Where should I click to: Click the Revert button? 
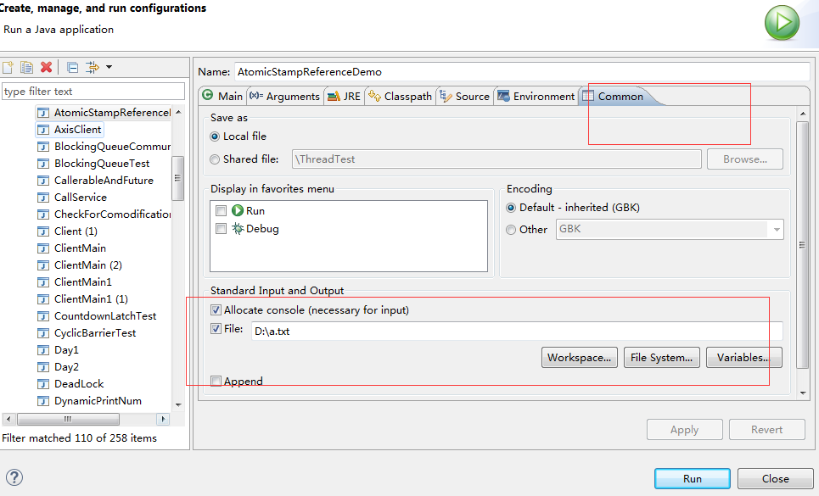pyautogui.click(x=766, y=429)
